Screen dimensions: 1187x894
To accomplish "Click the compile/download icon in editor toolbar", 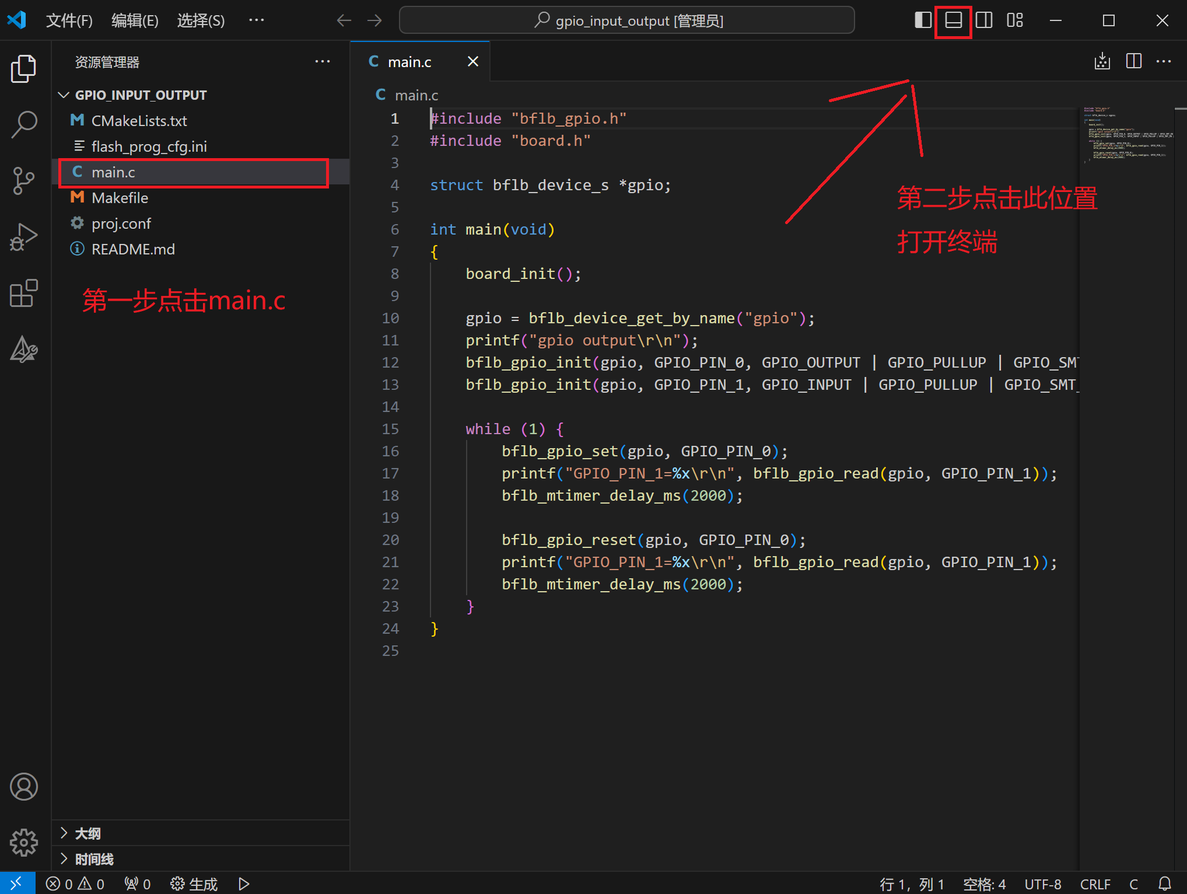I will 1102,61.
